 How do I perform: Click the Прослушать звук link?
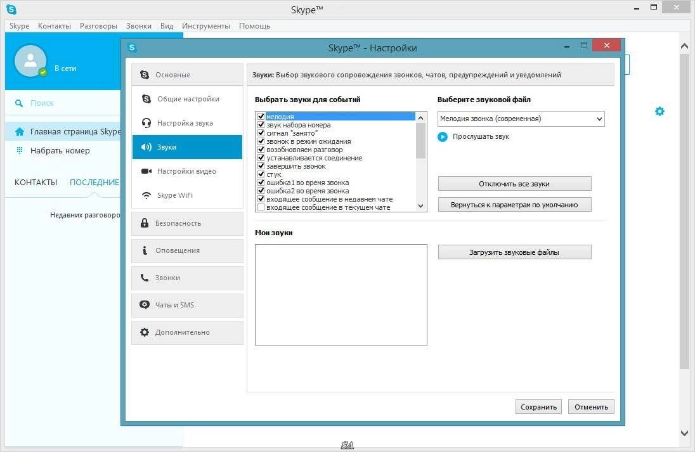click(481, 136)
